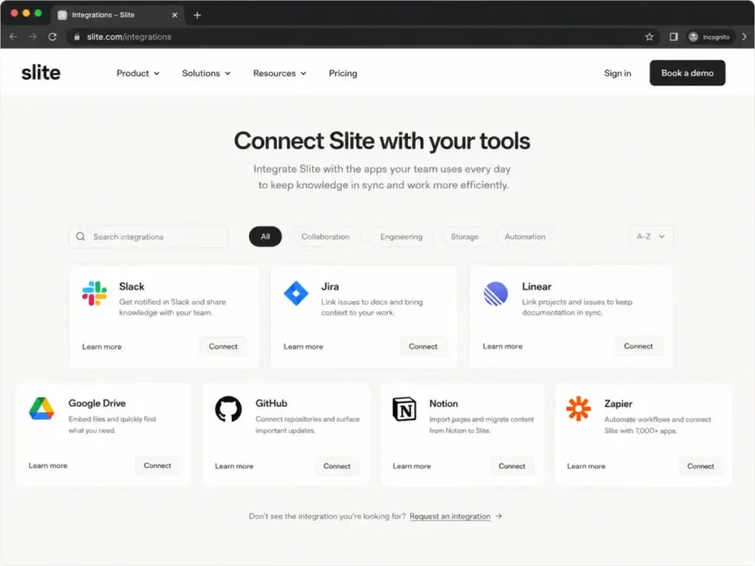Filter by Automation
755x566 pixels.
(x=525, y=237)
